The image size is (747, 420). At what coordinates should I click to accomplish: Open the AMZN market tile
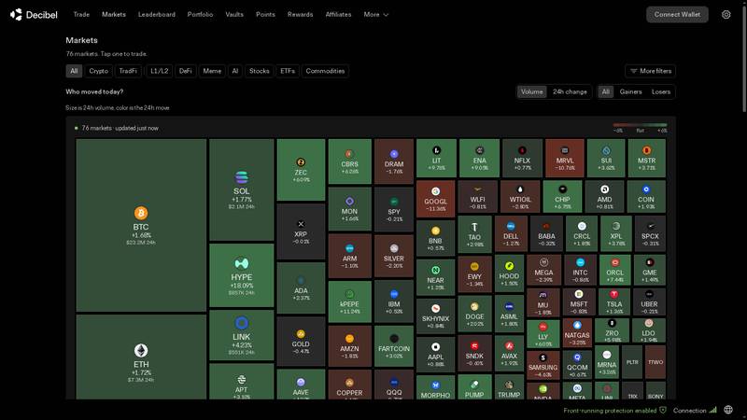[349, 346]
